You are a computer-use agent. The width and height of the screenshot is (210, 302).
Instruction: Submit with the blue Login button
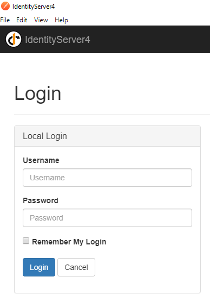tap(39, 267)
